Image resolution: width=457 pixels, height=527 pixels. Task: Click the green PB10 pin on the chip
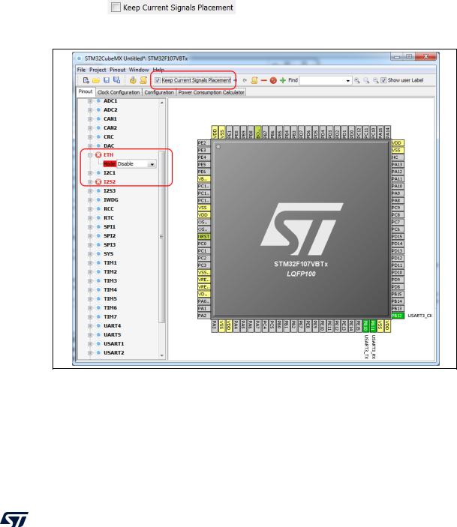click(365, 325)
